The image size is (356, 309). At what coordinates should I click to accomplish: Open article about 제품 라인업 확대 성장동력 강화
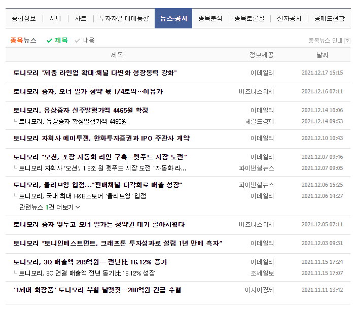(x=95, y=73)
